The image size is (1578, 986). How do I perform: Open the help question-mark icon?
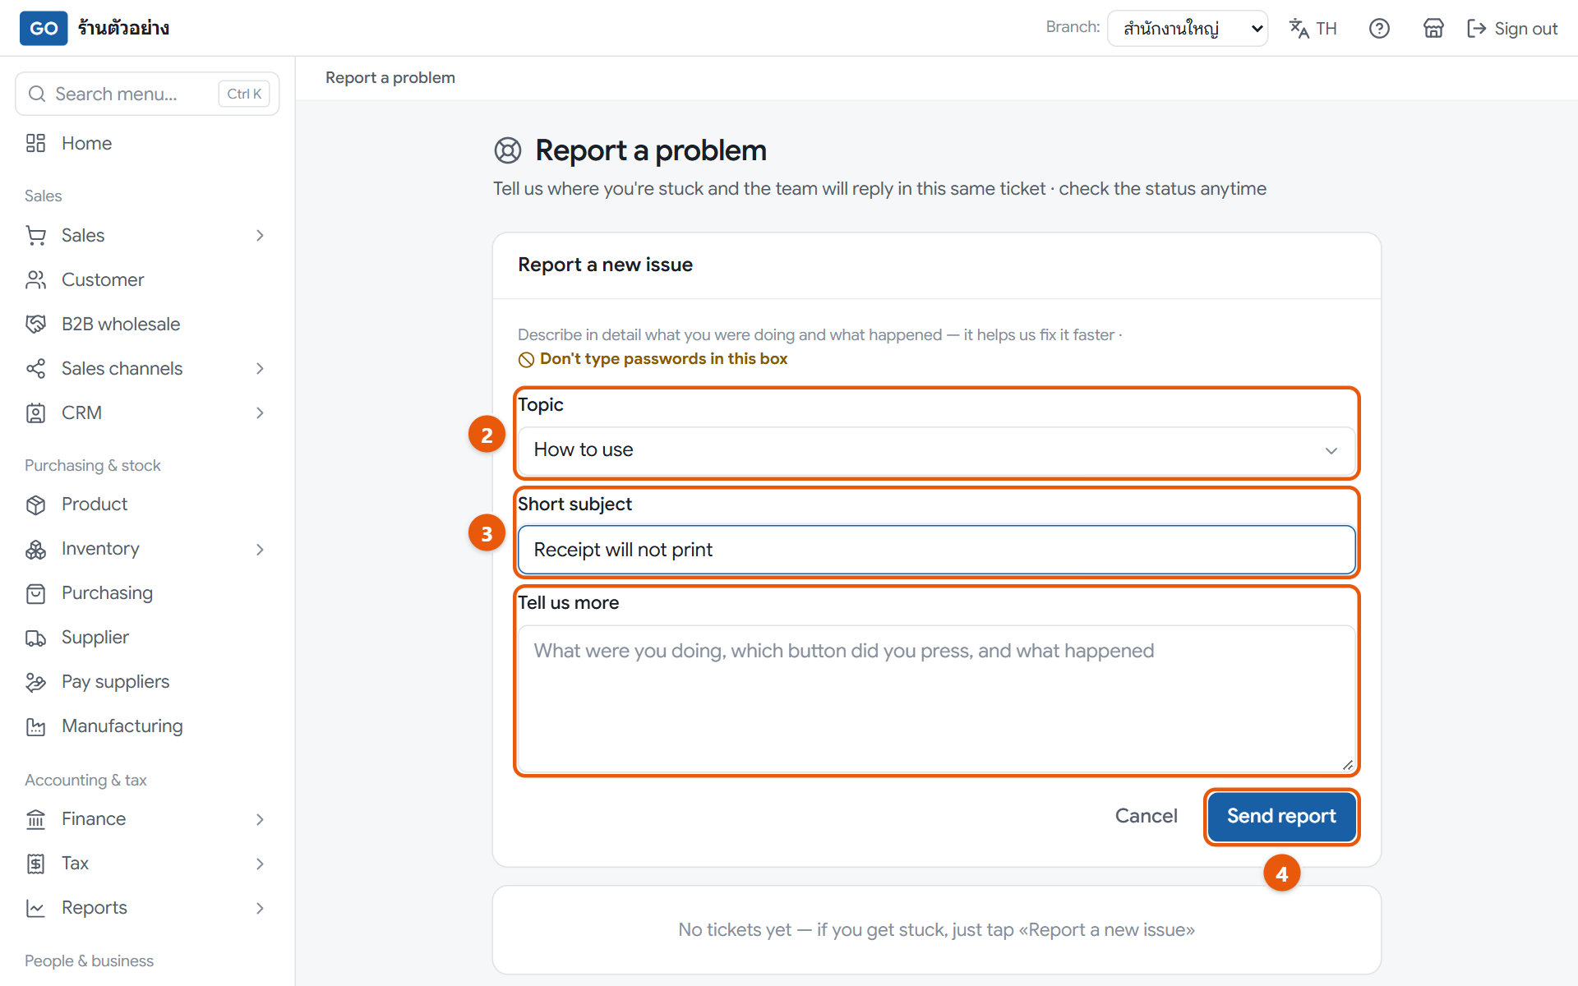(x=1379, y=29)
